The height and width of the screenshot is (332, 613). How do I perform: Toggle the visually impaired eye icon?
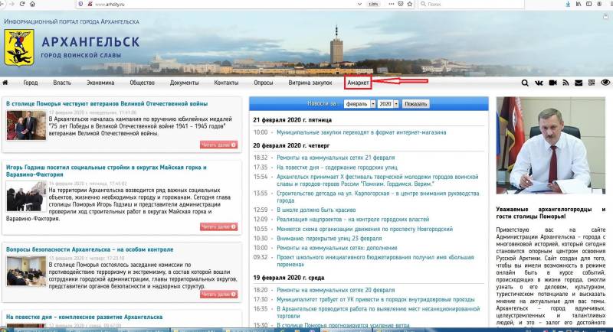605,83
